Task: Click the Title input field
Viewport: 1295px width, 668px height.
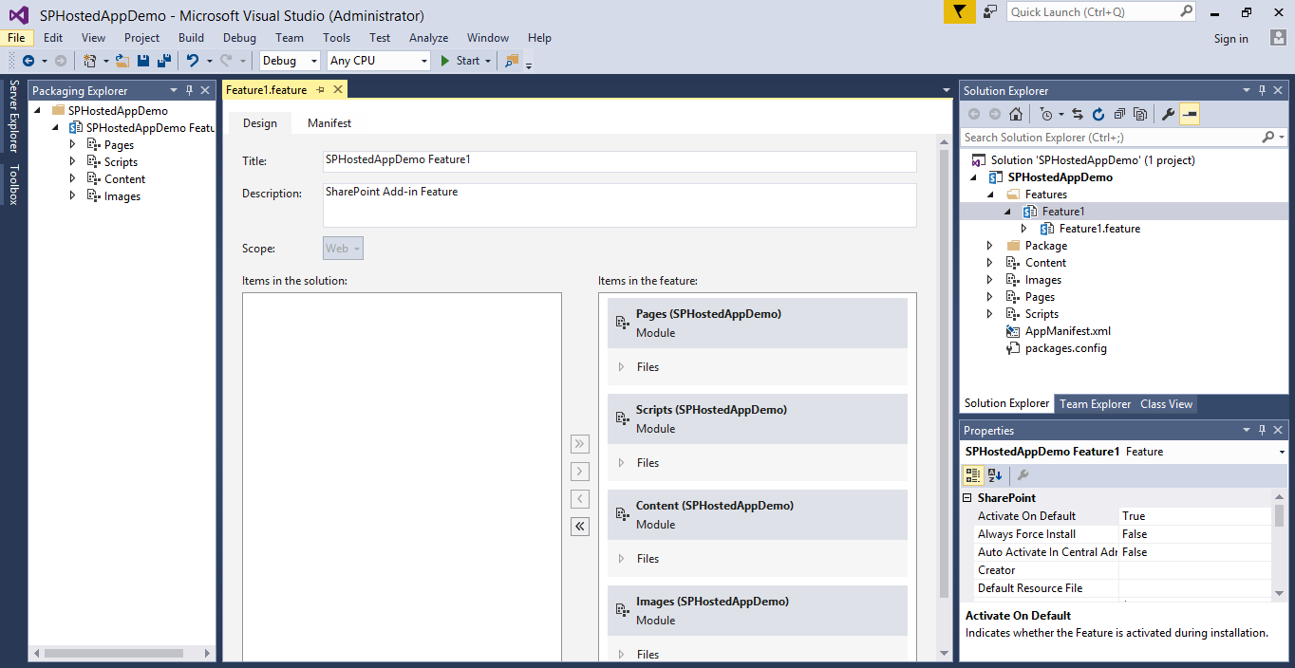Action: 620,161
